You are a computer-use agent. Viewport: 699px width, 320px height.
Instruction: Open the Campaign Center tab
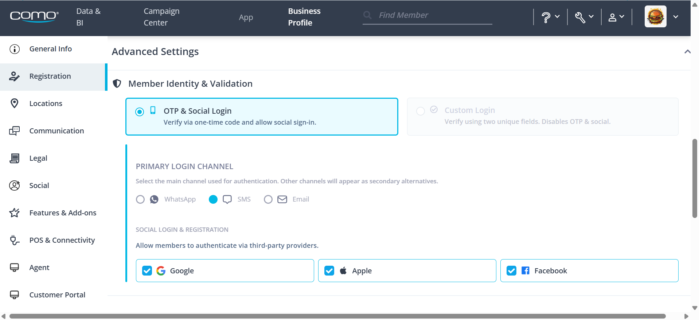pos(161,17)
